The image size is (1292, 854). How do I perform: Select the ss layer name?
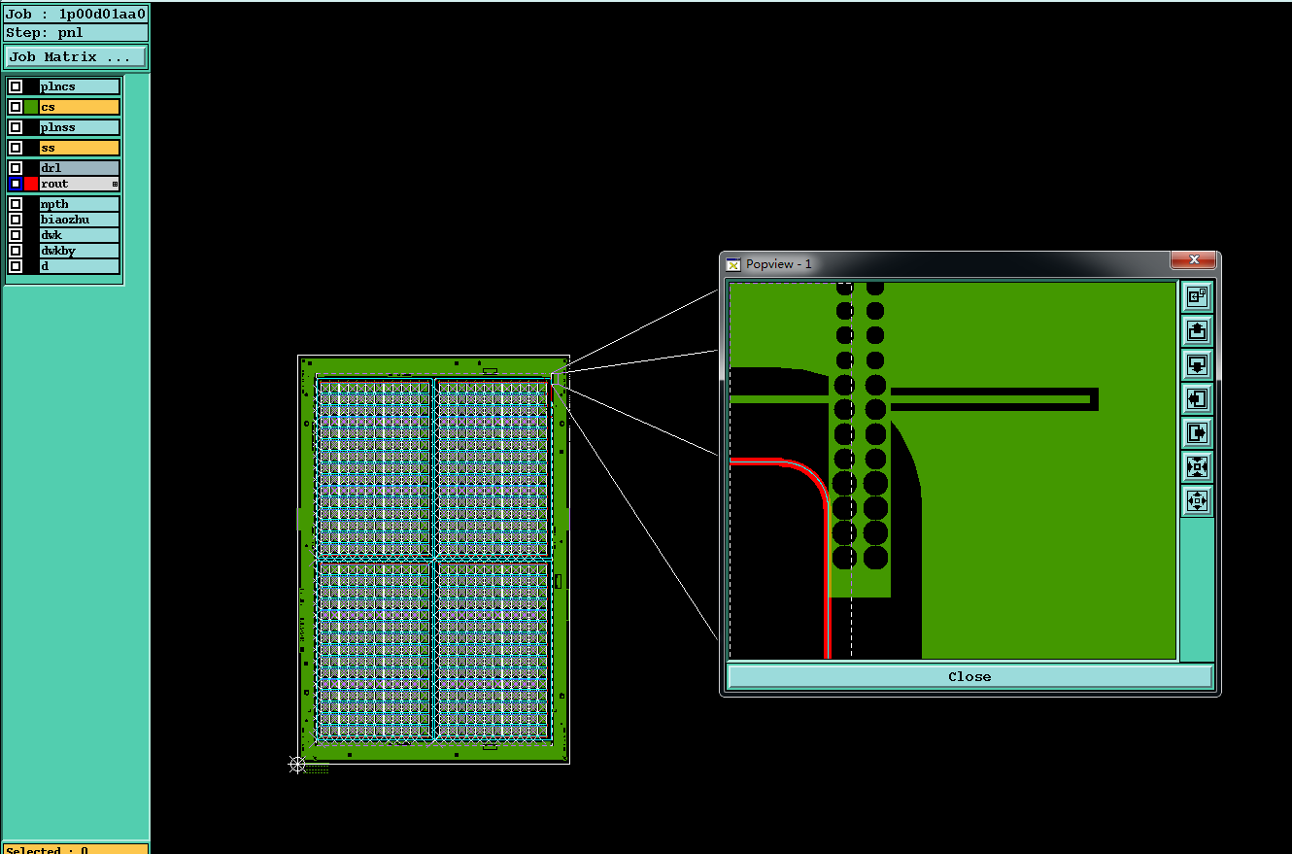[80, 148]
